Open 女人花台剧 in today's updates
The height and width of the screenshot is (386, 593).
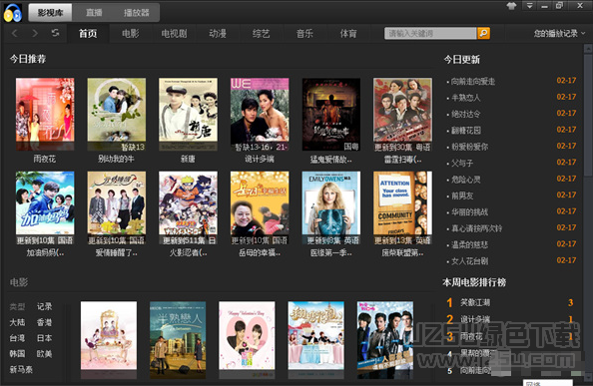click(x=469, y=261)
